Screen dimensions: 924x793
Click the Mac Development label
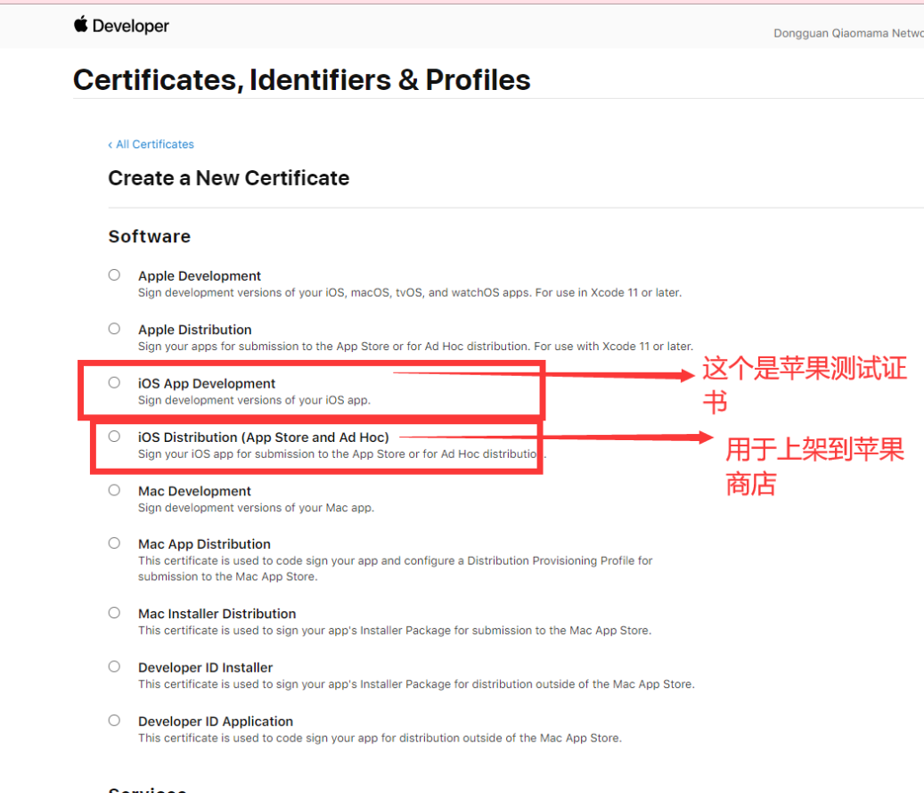(x=194, y=491)
